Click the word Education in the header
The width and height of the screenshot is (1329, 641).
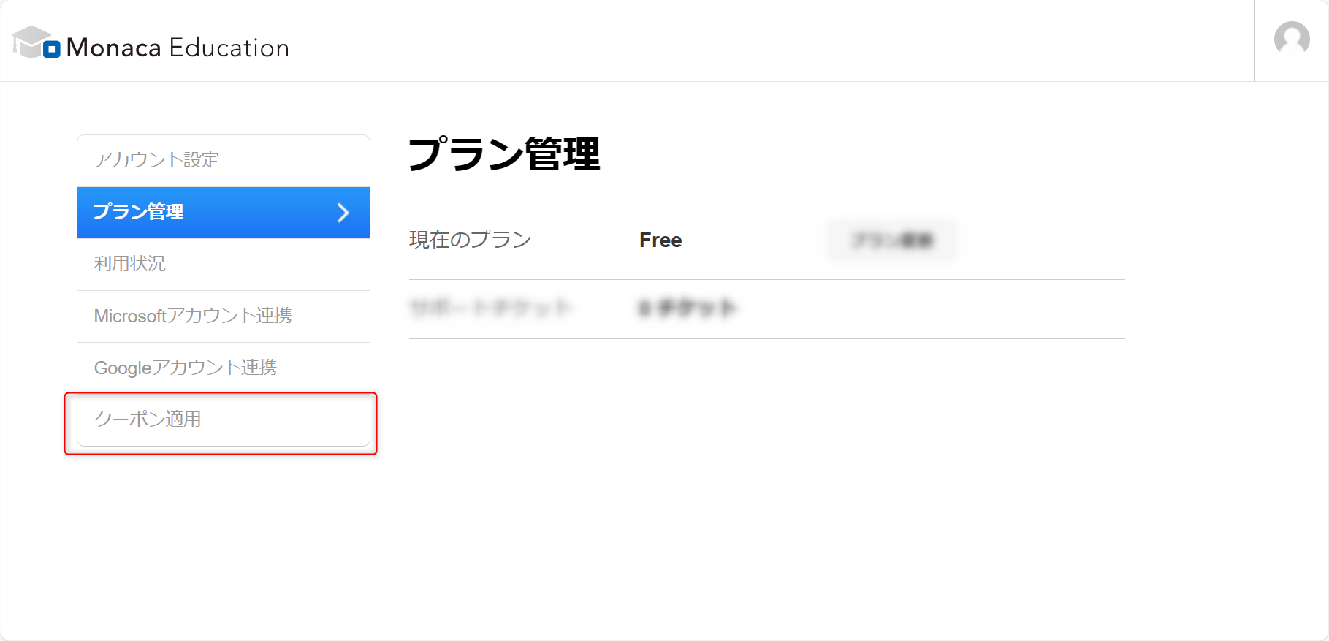click(x=229, y=48)
